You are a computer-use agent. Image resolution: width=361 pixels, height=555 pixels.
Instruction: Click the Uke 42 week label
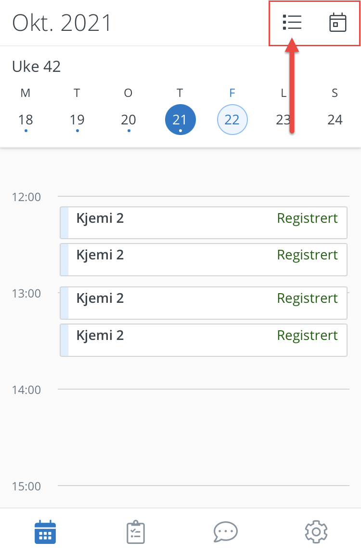pos(37,67)
